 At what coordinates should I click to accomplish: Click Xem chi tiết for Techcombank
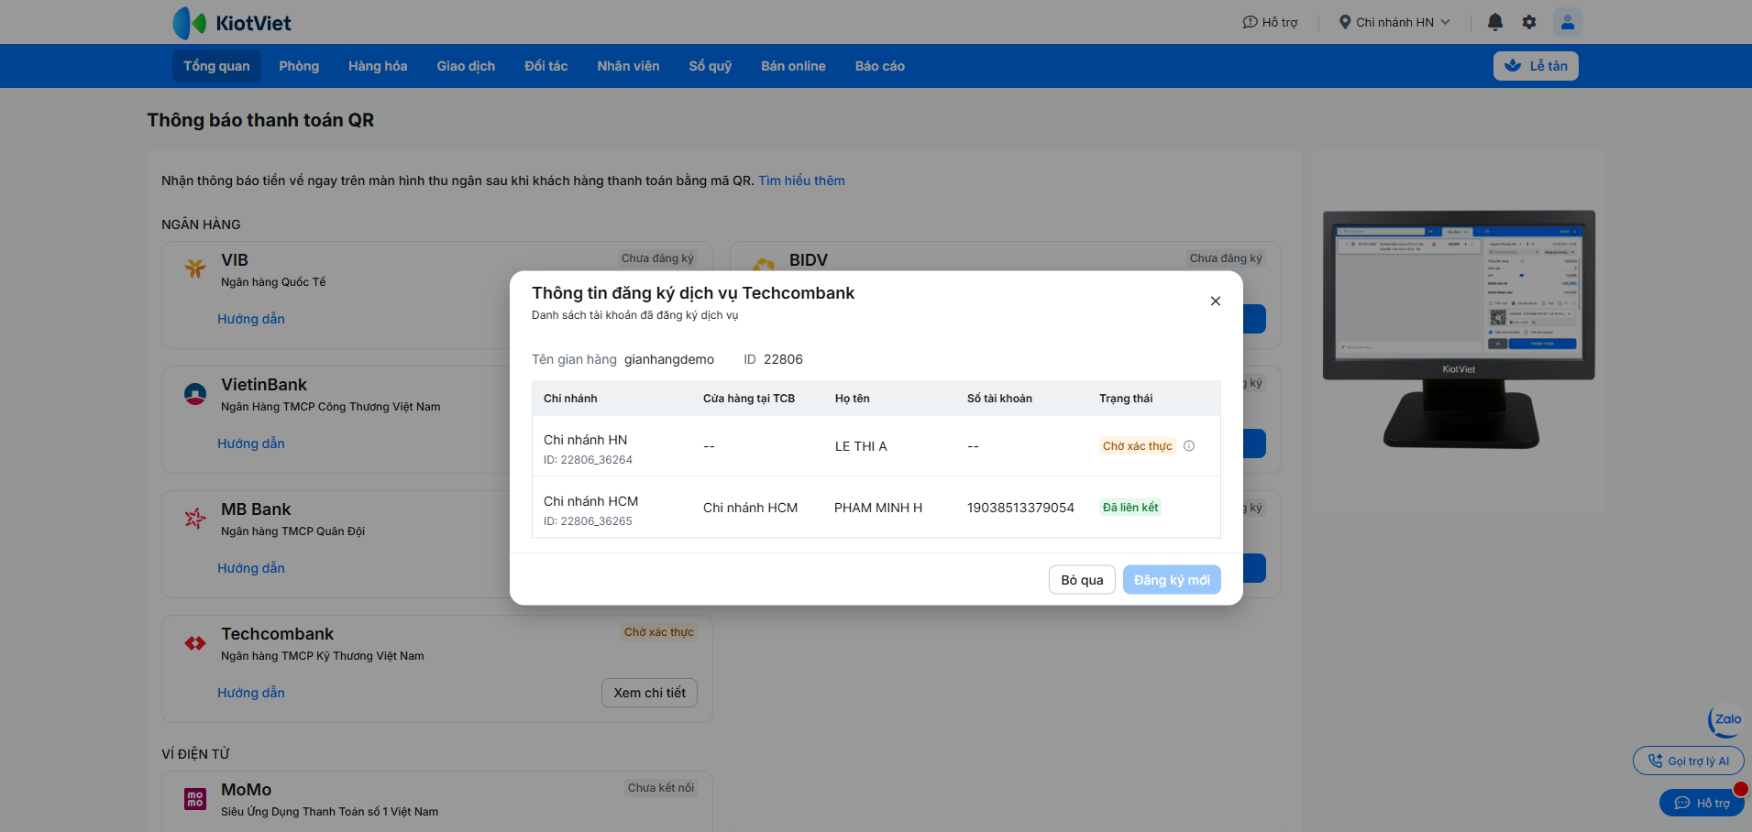point(649,693)
